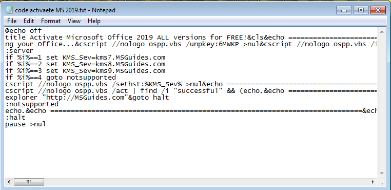Click the horizontal scrollbar right arrow
This screenshot has width=391, height=190.
pyautogui.click(x=373, y=182)
